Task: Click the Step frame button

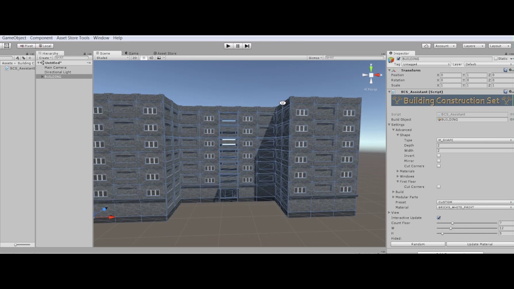Action: [247, 46]
